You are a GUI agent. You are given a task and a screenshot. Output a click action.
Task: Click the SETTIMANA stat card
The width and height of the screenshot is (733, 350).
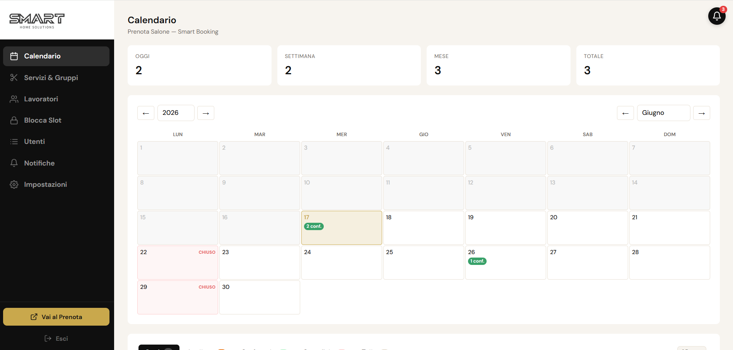[x=349, y=65]
